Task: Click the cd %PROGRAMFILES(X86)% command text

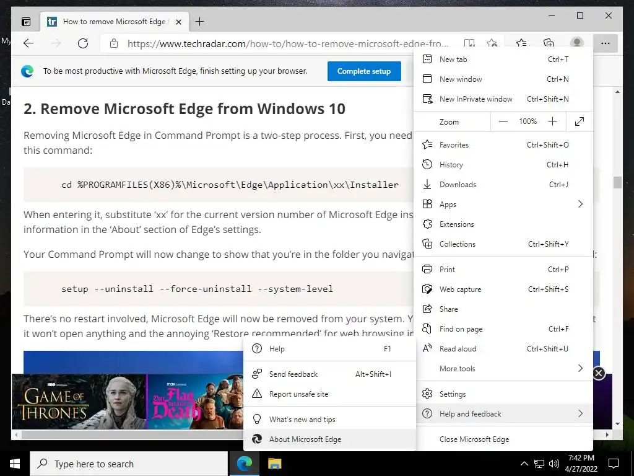Action: tap(230, 185)
